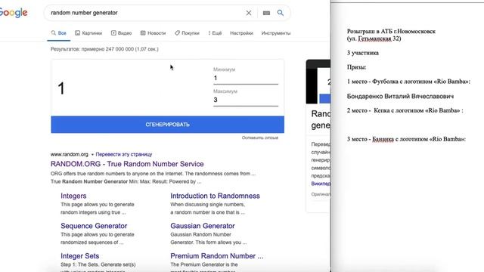
Task: Select the Все tab
Action: [59, 33]
